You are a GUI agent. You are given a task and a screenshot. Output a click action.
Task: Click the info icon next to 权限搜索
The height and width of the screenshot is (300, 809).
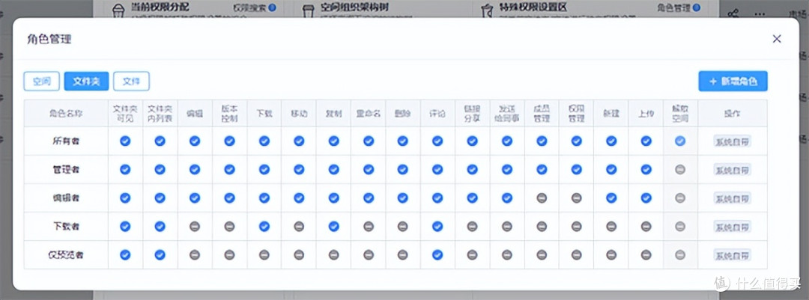tap(272, 7)
